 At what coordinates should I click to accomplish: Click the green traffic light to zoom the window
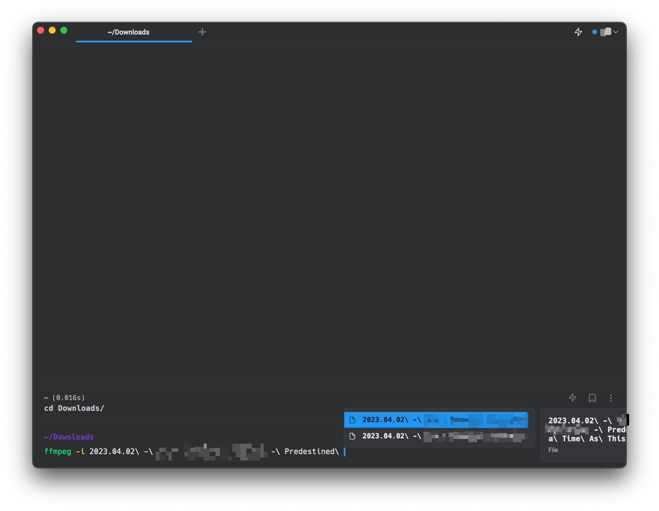(x=64, y=30)
